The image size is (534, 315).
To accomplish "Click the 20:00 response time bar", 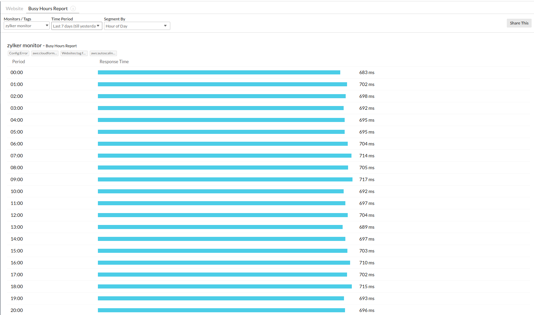I will click(x=221, y=310).
